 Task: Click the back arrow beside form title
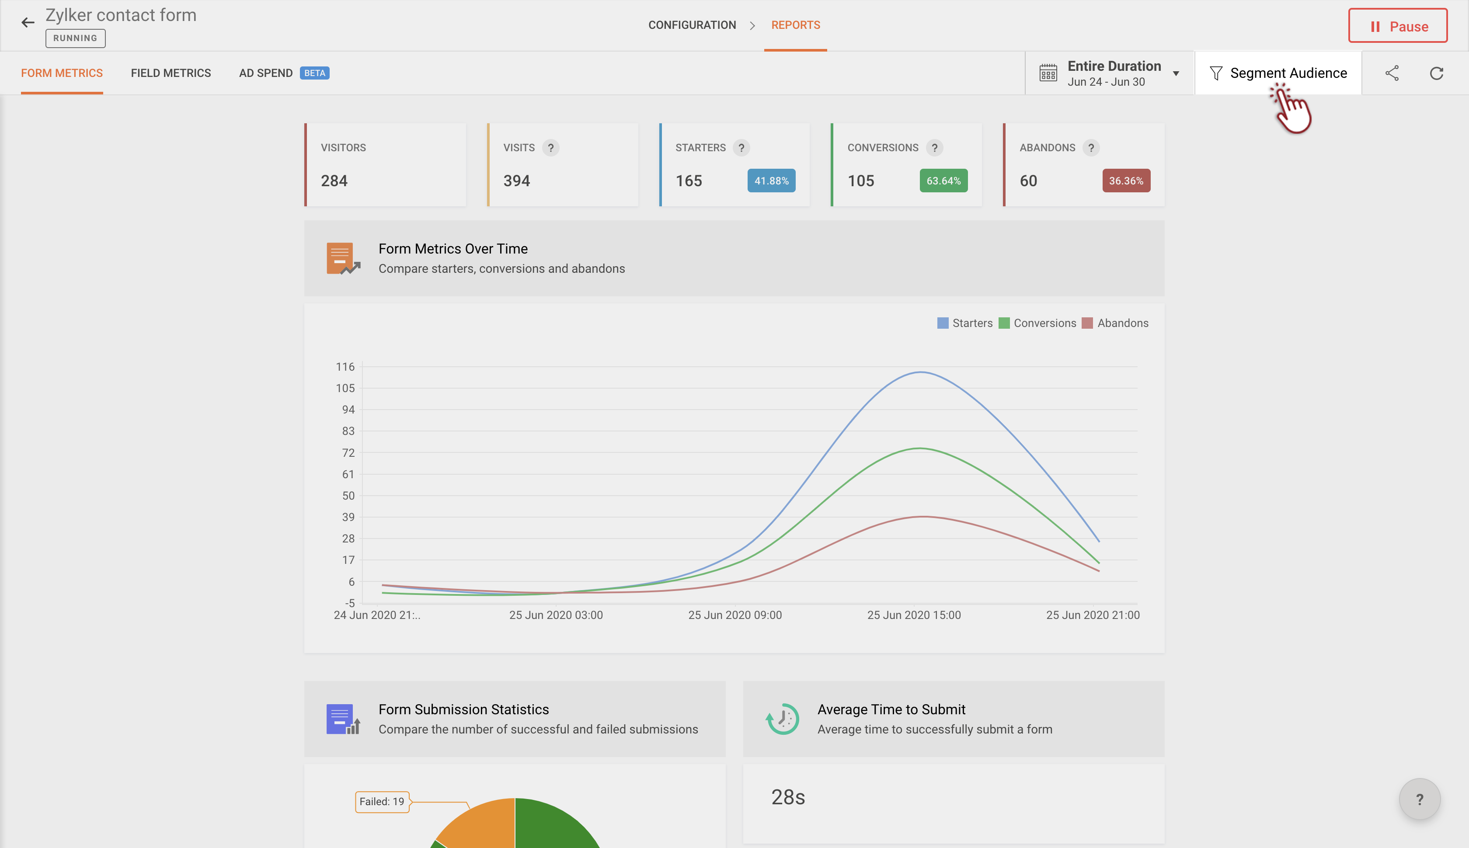(28, 23)
